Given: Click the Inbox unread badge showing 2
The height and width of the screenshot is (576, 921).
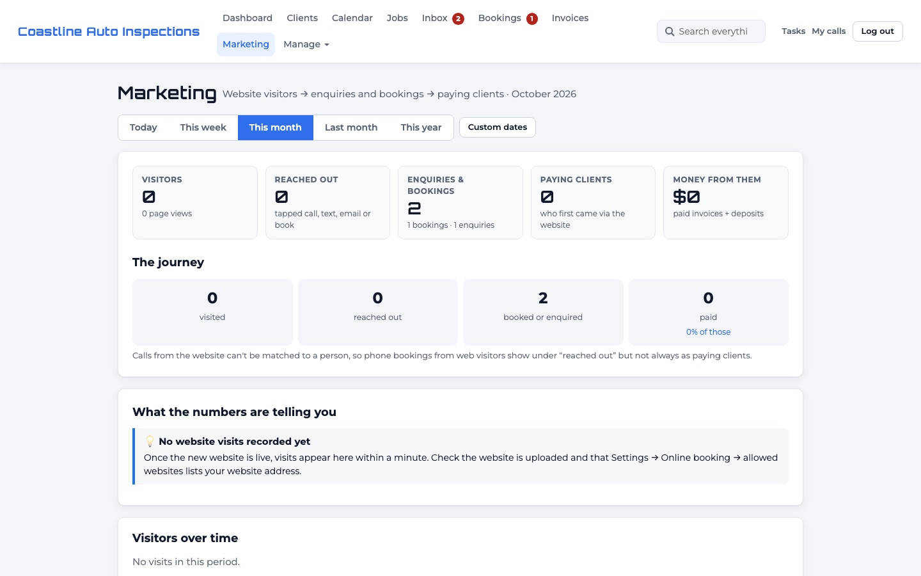Looking at the screenshot, I should tap(458, 19).
